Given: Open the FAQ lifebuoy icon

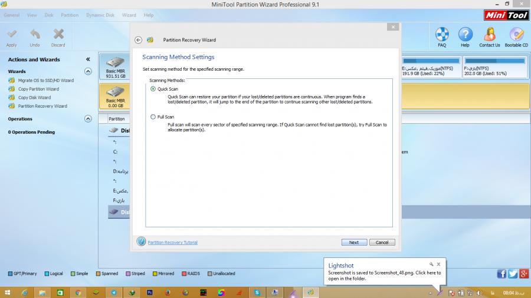Looking at the screenshot, I should coord(442,34).
